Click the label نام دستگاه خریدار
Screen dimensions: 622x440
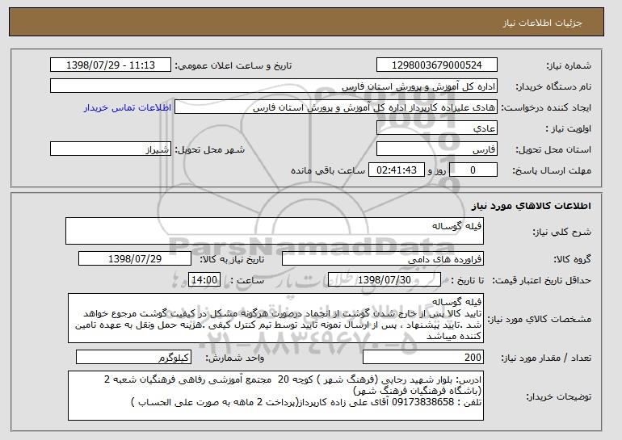point(553,86)
